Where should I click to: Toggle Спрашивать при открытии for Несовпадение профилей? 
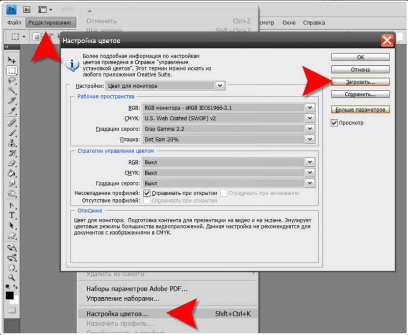pos(147,193)
